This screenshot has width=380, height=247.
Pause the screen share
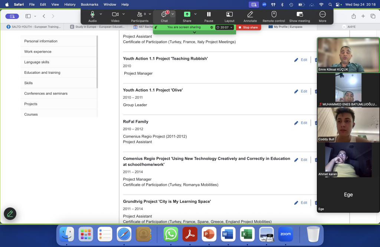click(209, 14)
